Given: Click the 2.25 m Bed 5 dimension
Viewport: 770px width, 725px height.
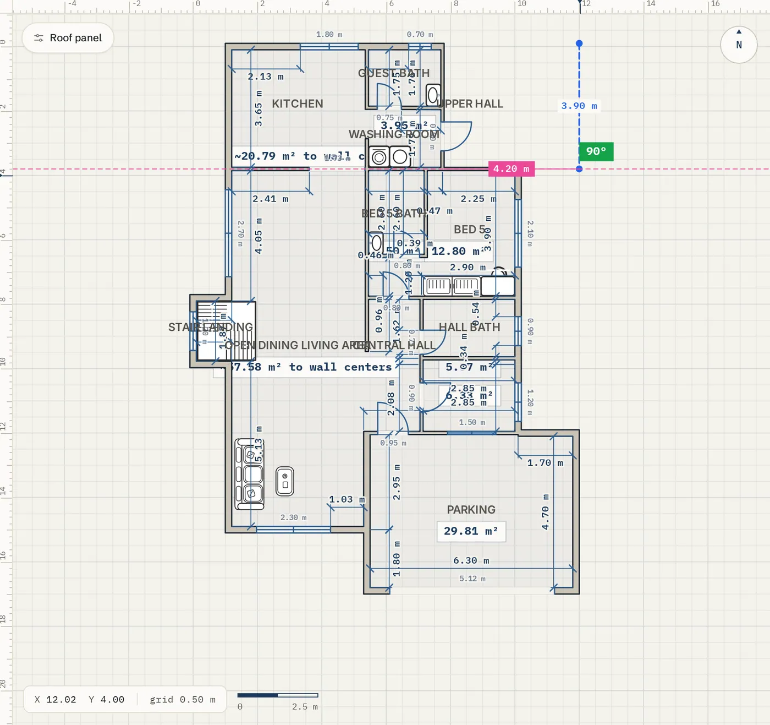Looking at the screenshot, I should [478, 199].
